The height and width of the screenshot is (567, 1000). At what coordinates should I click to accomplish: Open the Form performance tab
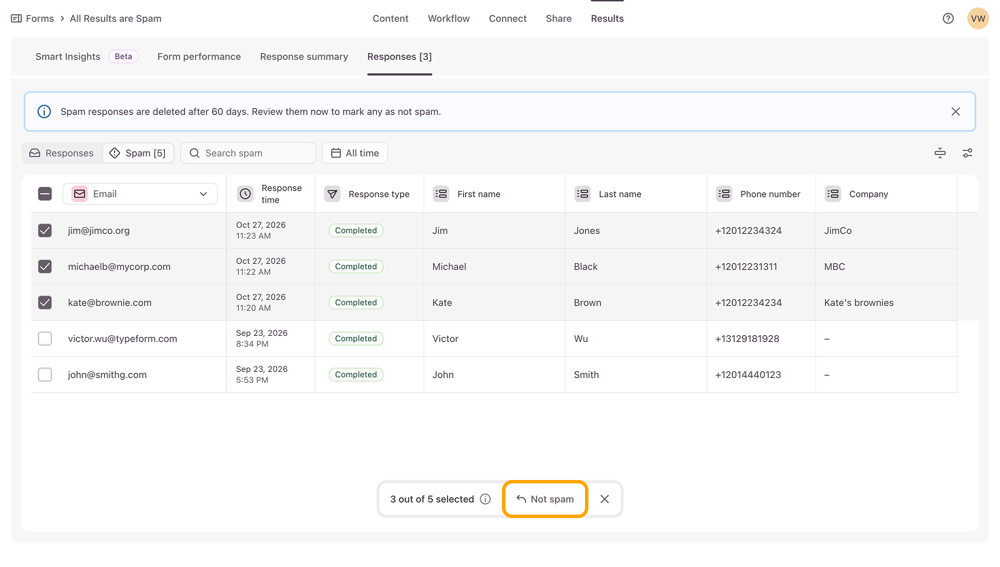click(199, 56)
